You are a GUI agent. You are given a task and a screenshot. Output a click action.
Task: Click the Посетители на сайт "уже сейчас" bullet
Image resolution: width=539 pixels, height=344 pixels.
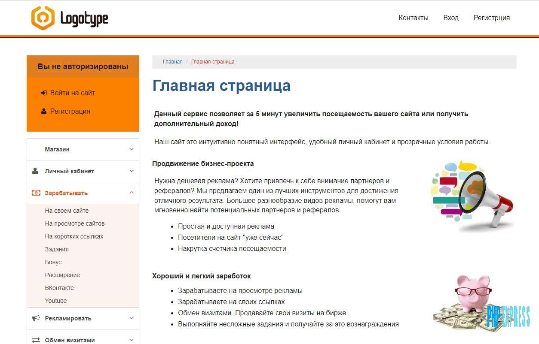pyautogui.click(x=231, y=237)
